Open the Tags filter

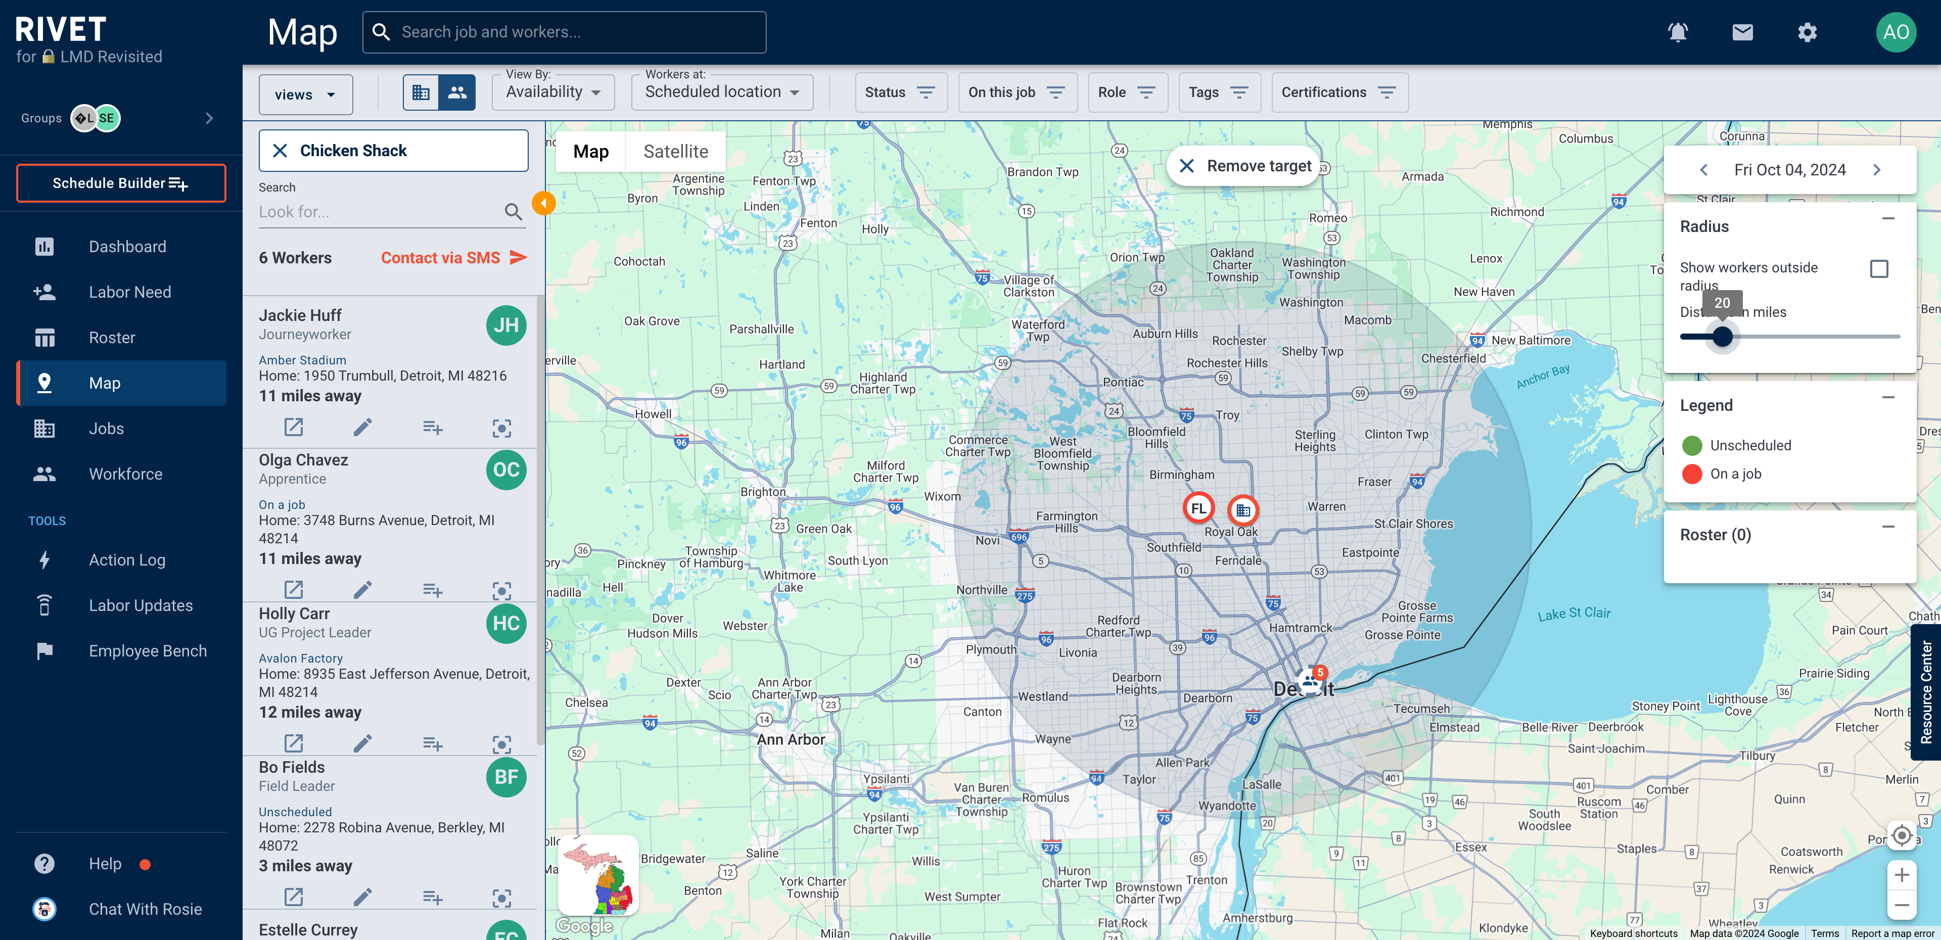click(1219, 92)
